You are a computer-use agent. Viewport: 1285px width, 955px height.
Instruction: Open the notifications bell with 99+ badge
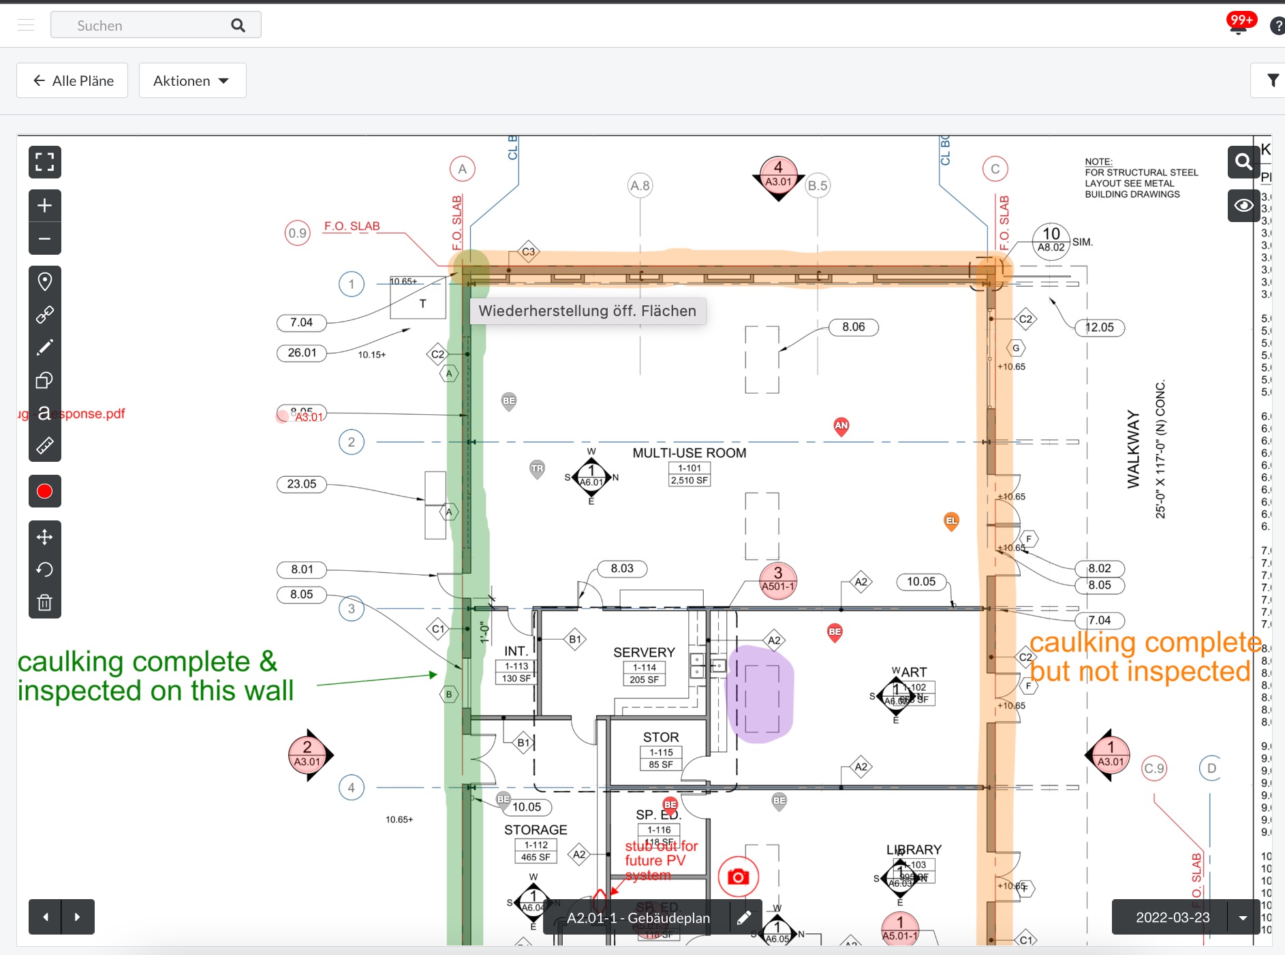tap(1238, 26)
